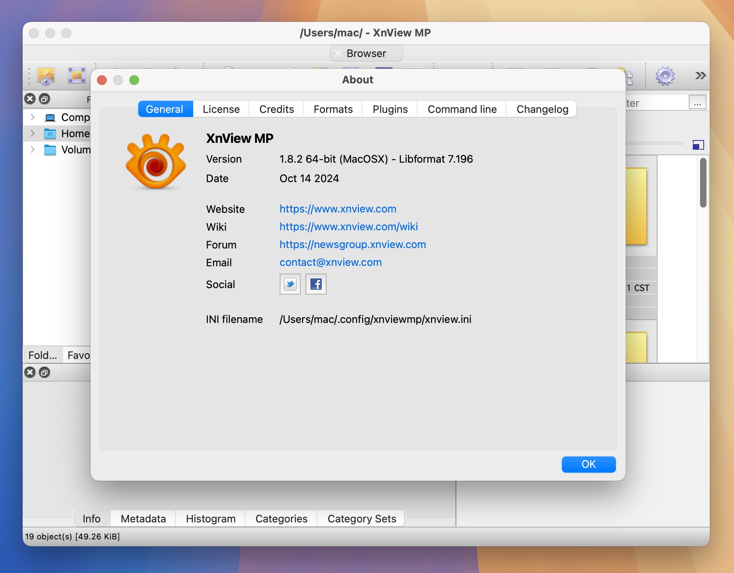Open the Folders panel tab
Image resolution: width=734 pixels, height=573 pixels.
[x=43, y=355]
